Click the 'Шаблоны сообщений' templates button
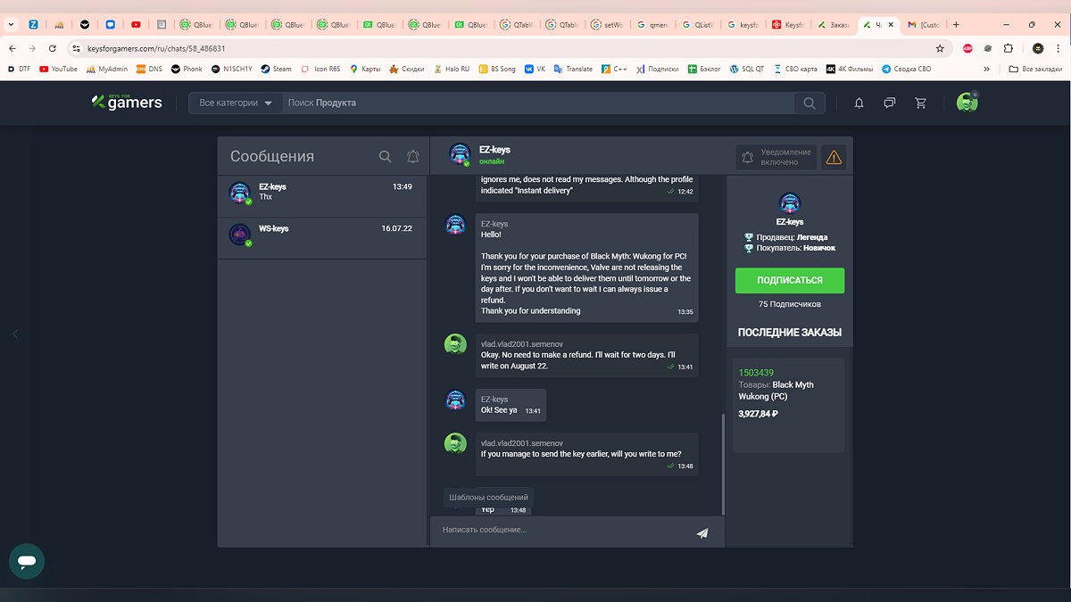 (488, 497)
